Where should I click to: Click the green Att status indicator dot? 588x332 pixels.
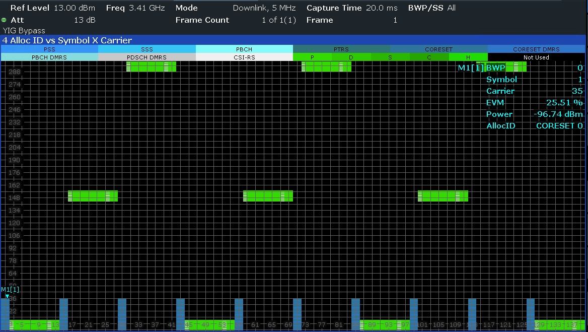click(x=4, y=20)
